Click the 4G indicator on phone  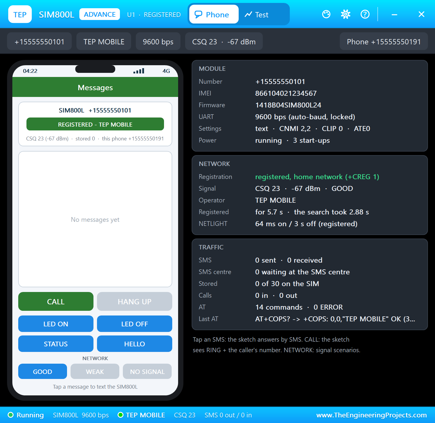click(x=166, y=71)
